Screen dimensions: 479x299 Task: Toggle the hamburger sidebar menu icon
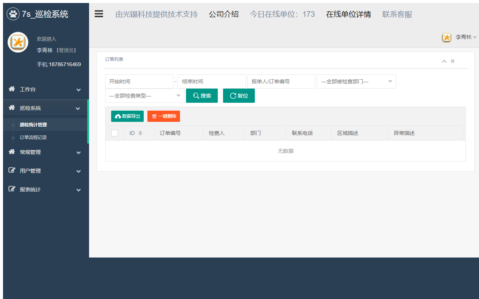[x=99, y=14]
